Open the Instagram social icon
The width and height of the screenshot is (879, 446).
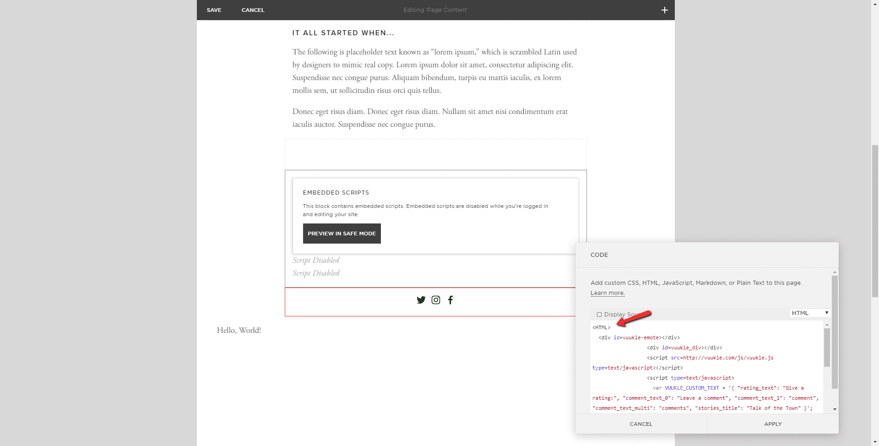tap(436, 300)
